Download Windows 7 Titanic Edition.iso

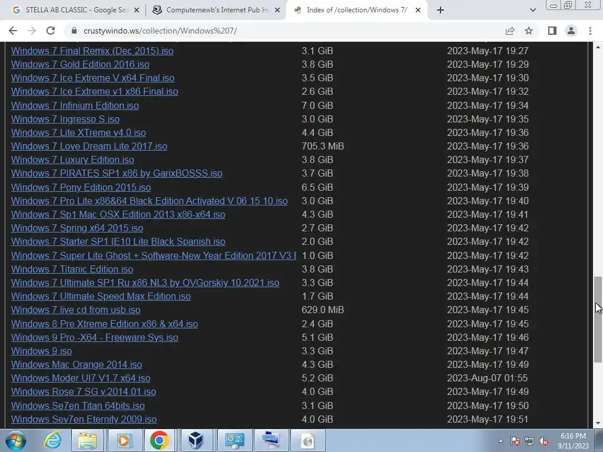click(72, 269)
